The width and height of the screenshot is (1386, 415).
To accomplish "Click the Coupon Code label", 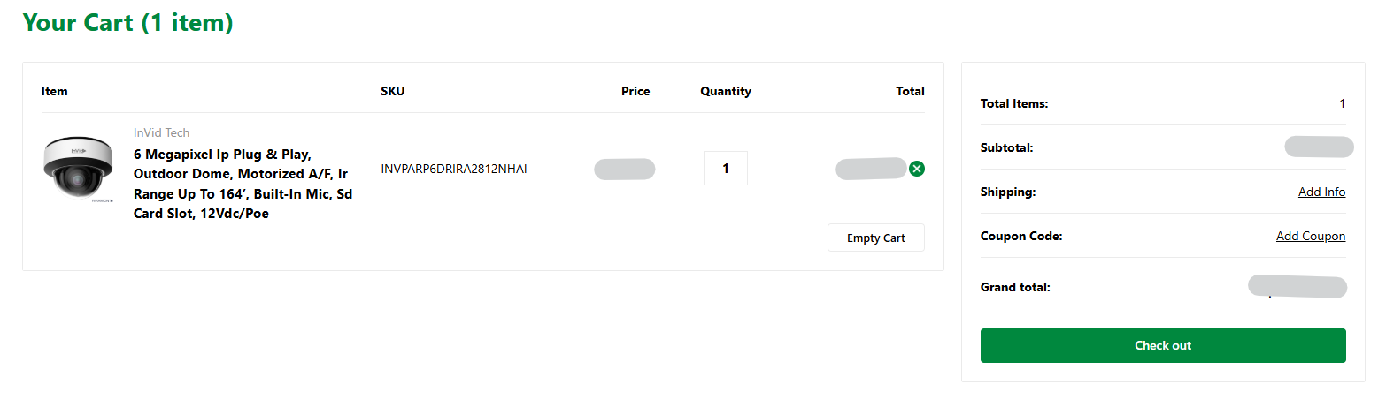I will [x=1020, y=236].
